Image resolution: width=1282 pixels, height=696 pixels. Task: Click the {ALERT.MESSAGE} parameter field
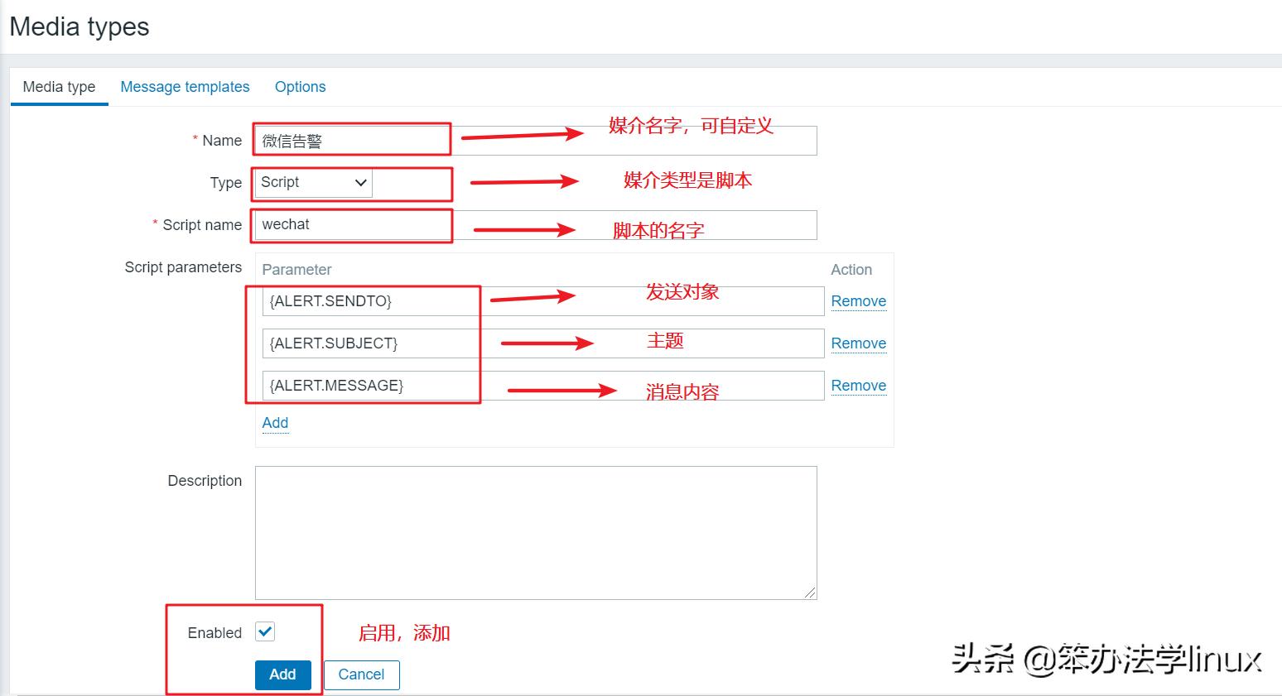coord(370,385)
